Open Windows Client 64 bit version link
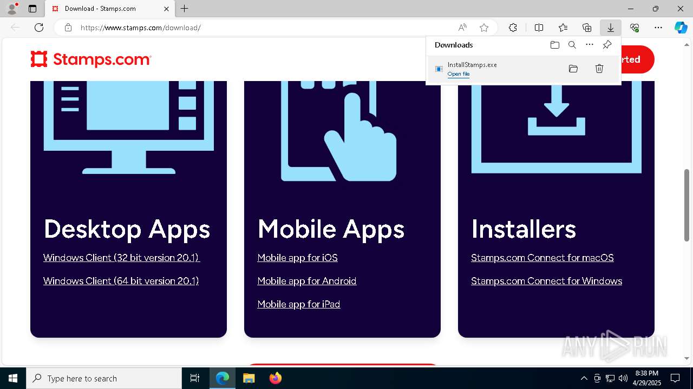 click(121, 281)
